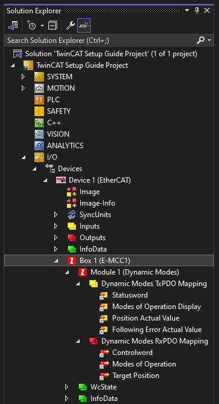Select the SAFETY tree item label
This screenshot has width=219, height=404.
tap(59, 111)
